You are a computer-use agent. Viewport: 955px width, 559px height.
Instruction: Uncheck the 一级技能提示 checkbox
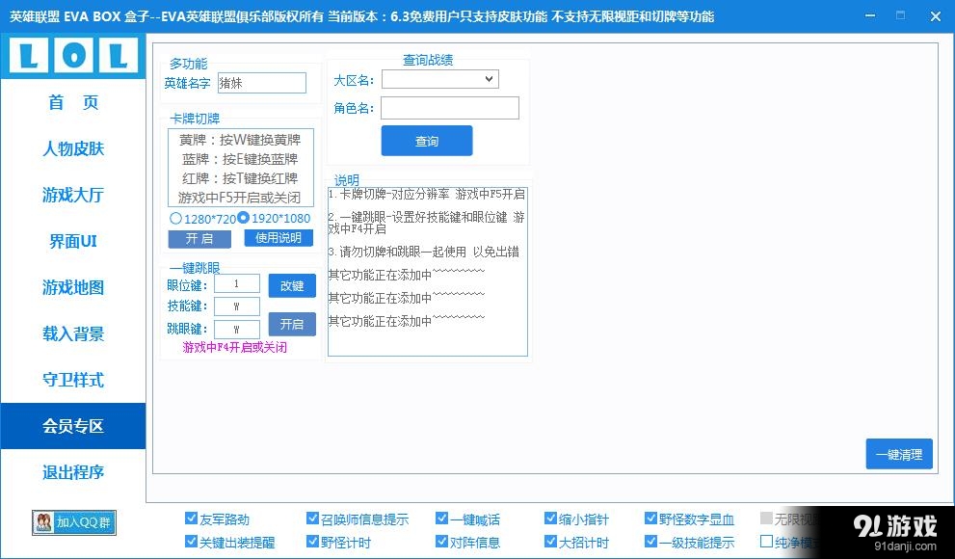650,542
